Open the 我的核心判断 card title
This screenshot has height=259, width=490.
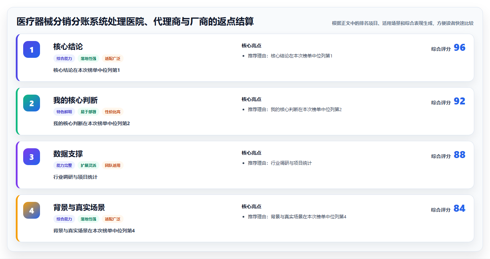coord(75,100)
